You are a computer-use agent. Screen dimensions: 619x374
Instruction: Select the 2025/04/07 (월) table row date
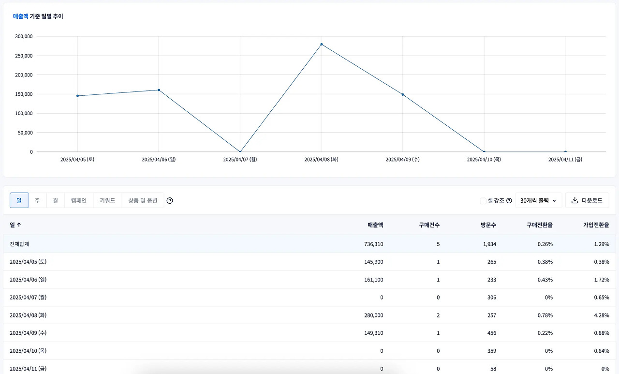pos(28,297)
